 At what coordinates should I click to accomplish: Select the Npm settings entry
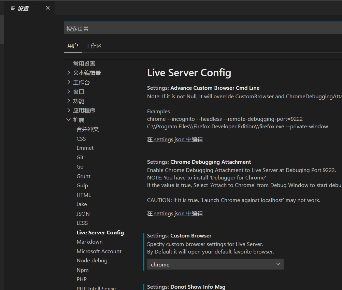click(82, 270)
